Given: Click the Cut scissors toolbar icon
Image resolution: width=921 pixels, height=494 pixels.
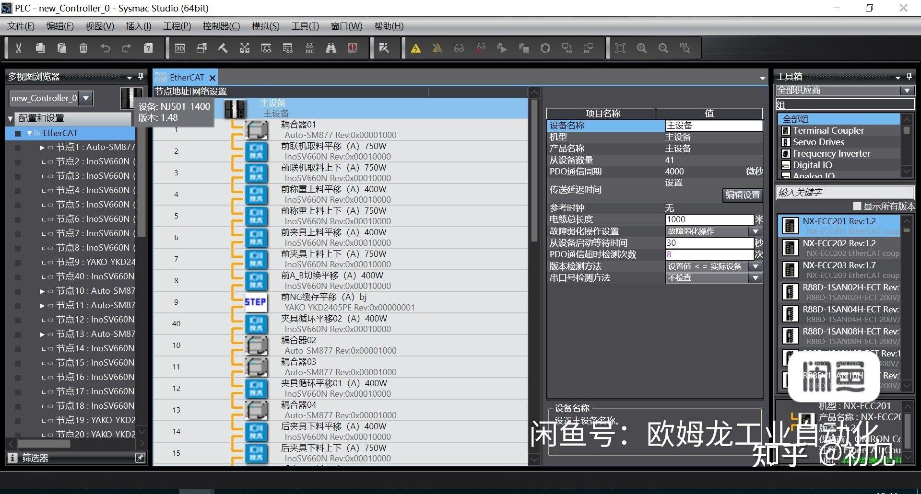Looking at the screenshot, I should [x=19, y=48].
